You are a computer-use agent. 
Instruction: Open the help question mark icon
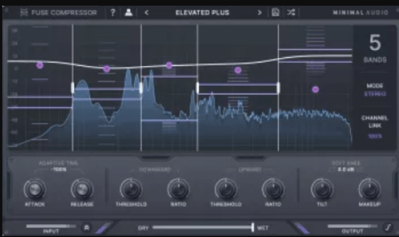[113, 13]
